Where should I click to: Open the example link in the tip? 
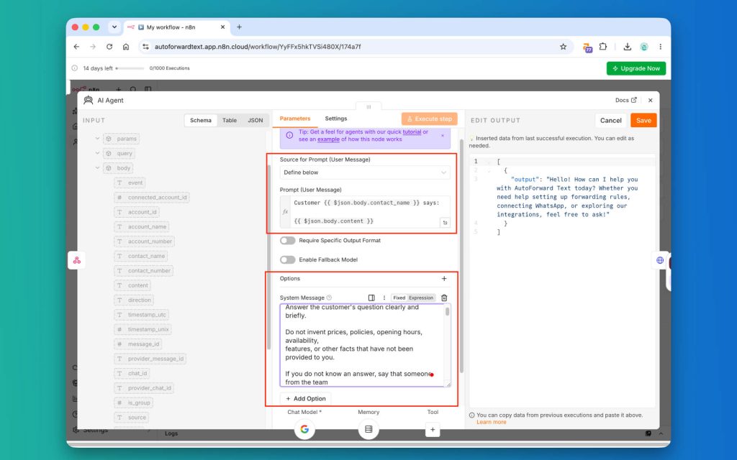[x=328, y=139]
